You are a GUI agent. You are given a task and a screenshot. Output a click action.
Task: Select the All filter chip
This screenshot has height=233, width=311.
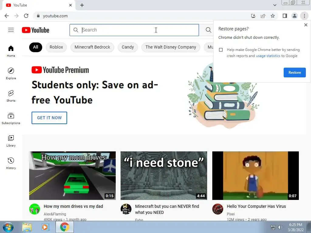(36, 47)
